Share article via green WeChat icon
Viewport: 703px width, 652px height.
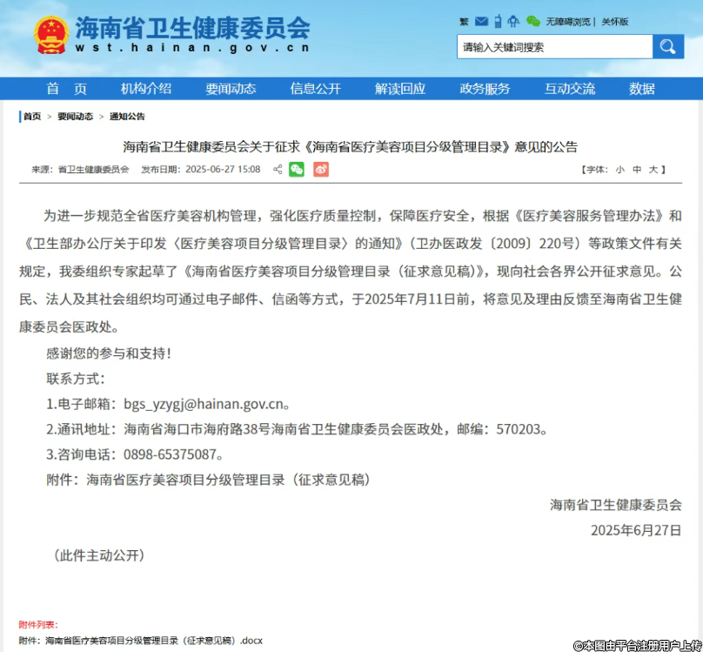tap(297, 170)
